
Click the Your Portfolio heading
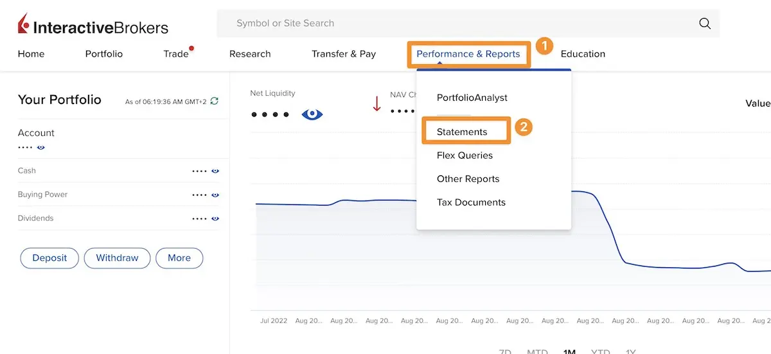(60, 100)
